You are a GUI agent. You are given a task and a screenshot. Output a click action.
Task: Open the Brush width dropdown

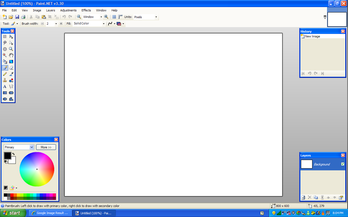point(56,24)
